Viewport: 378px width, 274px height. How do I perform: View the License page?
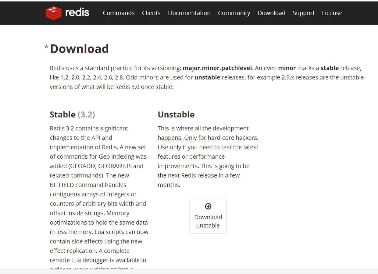pyautogui.click(x=332, y=13)
